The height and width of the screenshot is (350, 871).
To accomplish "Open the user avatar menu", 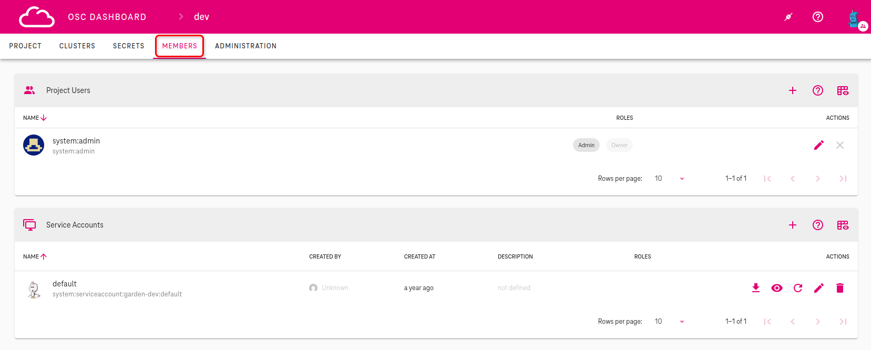I will coord(855,18).
